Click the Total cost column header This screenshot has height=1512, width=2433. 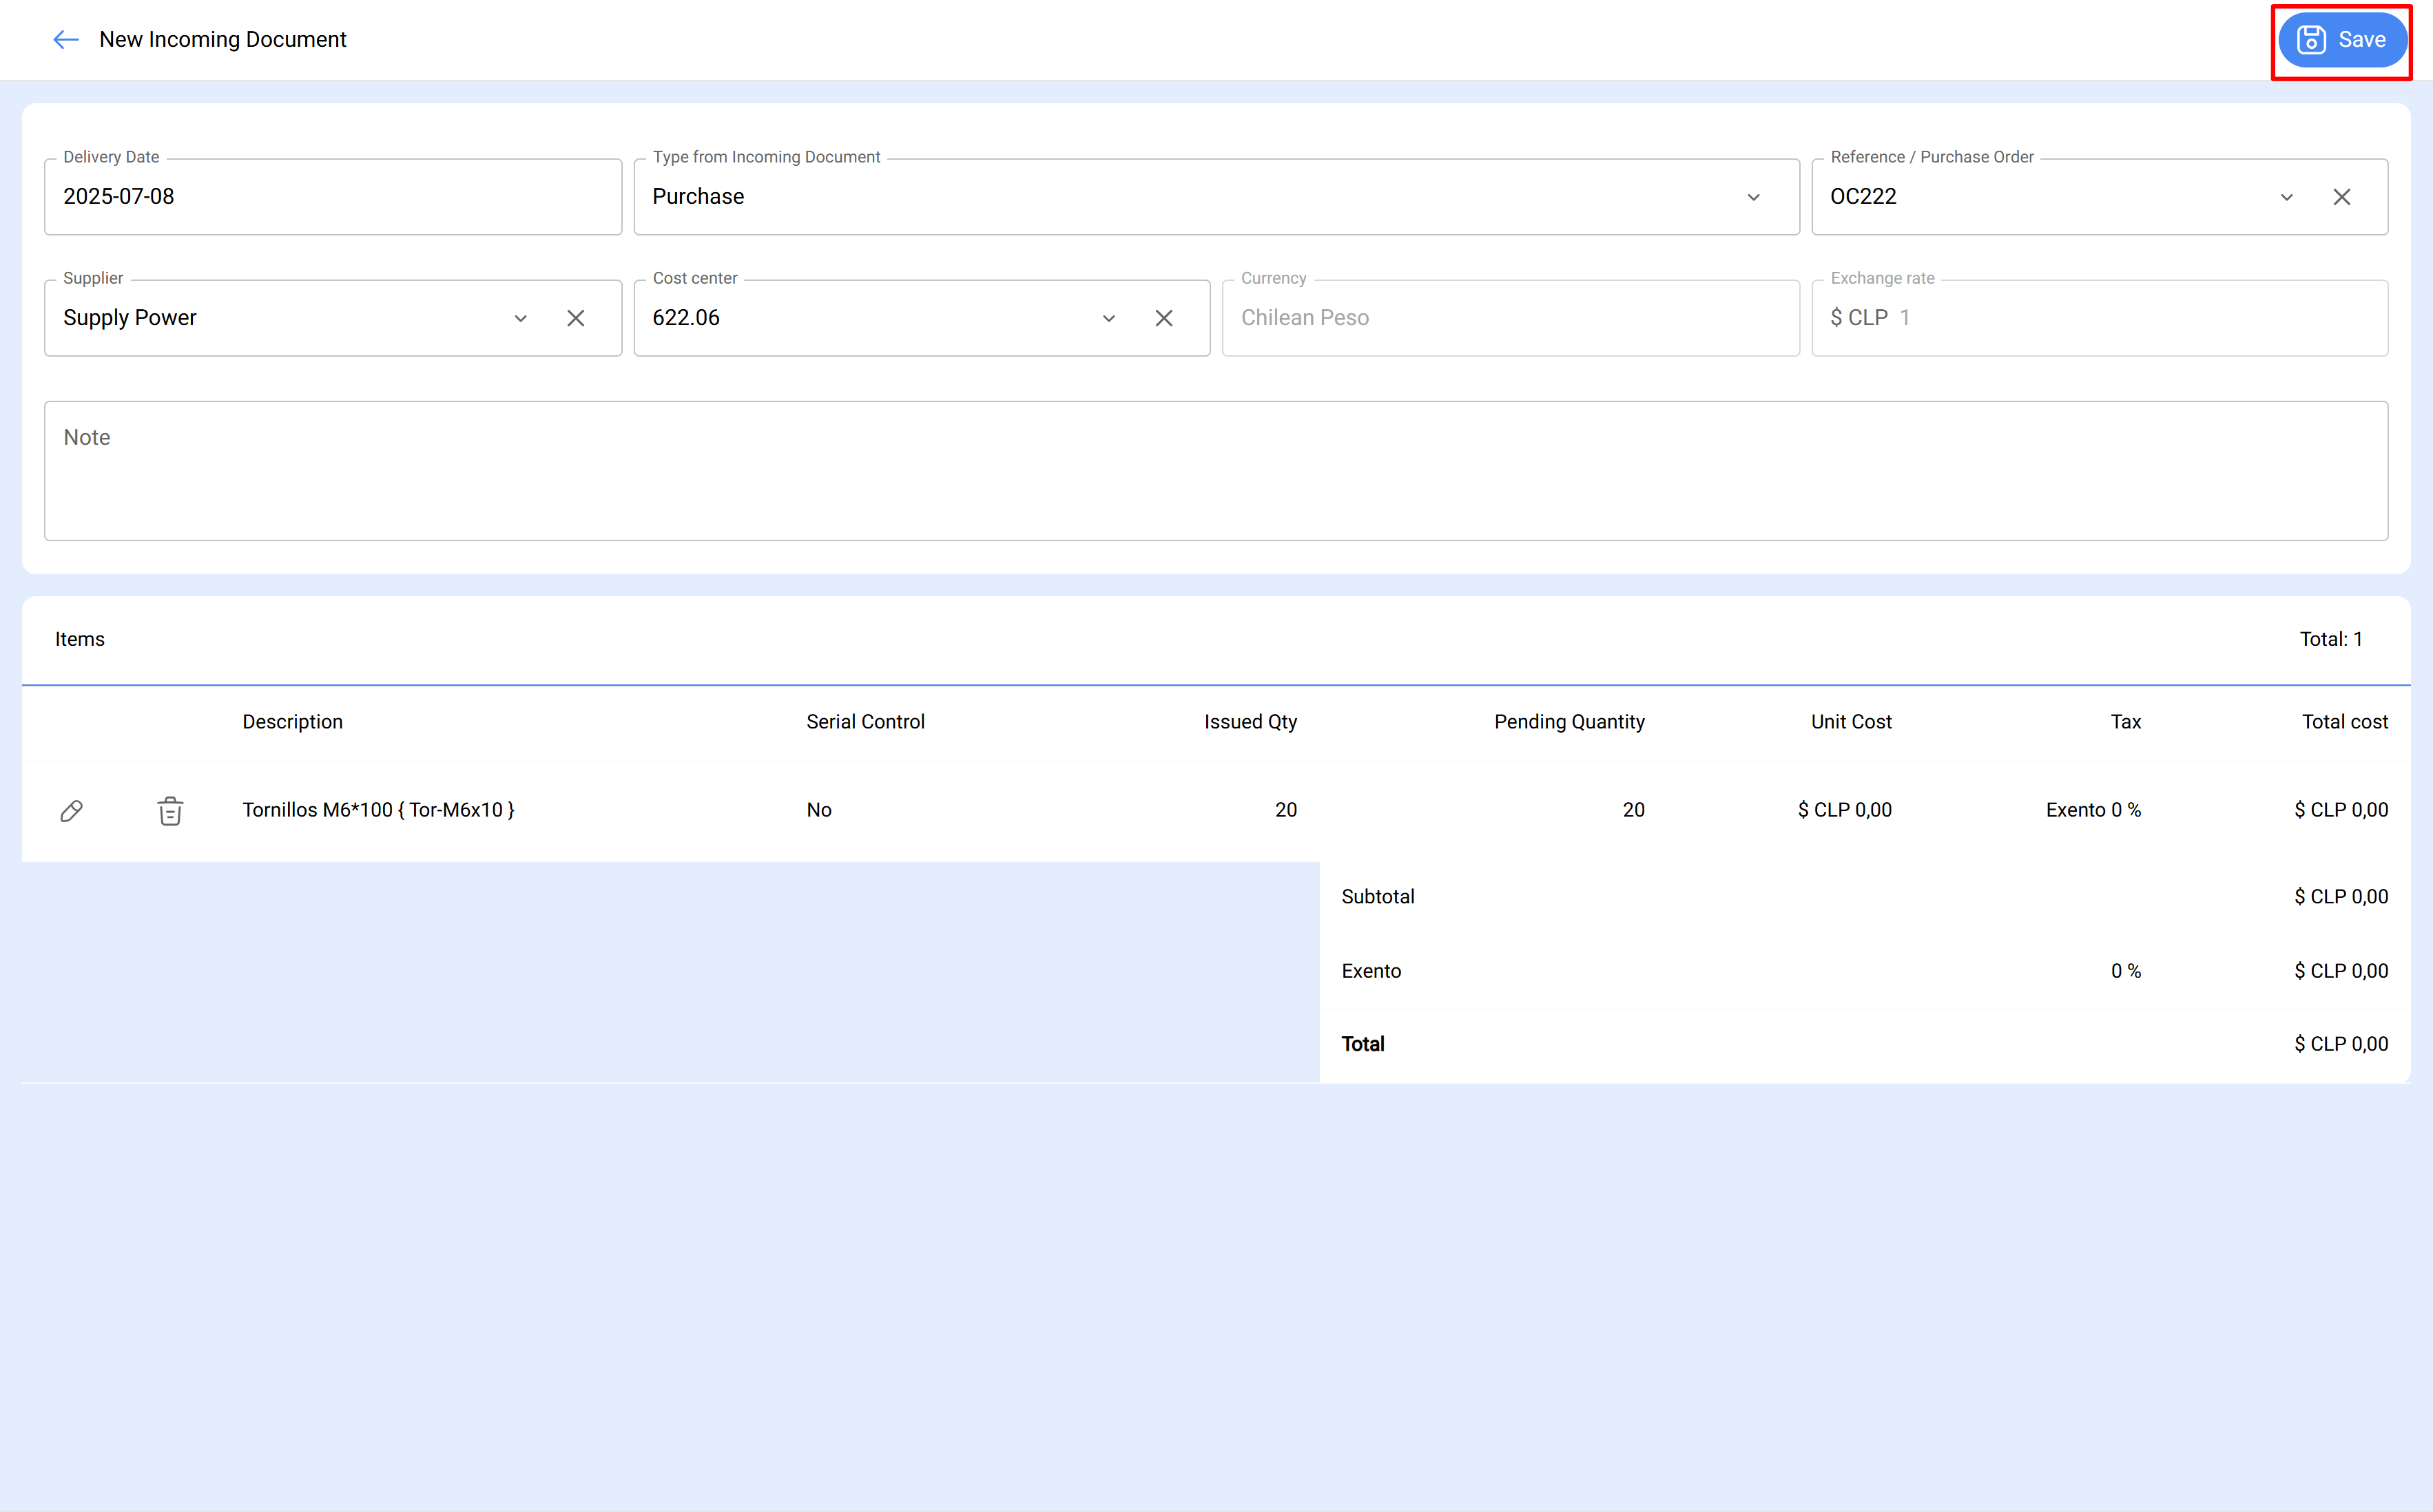[x=2345, y=721]
